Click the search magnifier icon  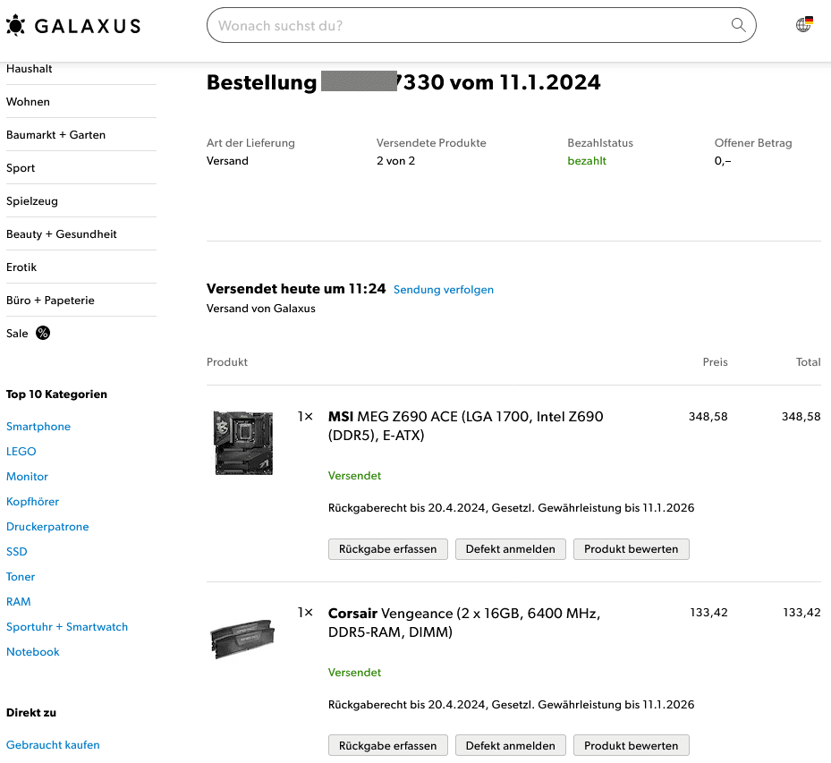[x=738, y=25]
